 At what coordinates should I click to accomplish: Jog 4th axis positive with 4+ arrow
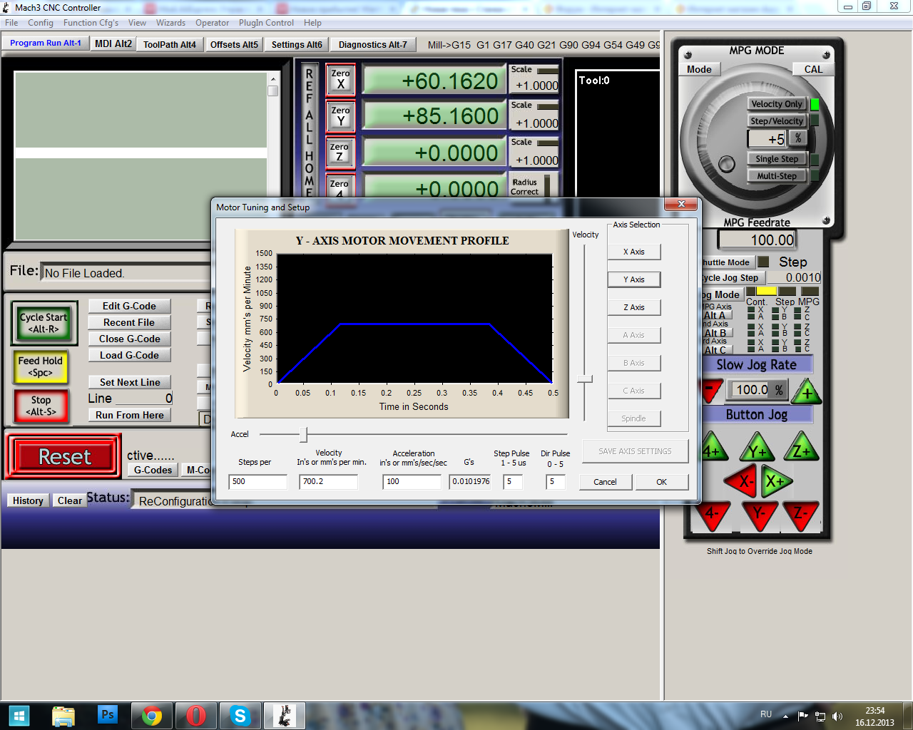[x=713, y=449]
